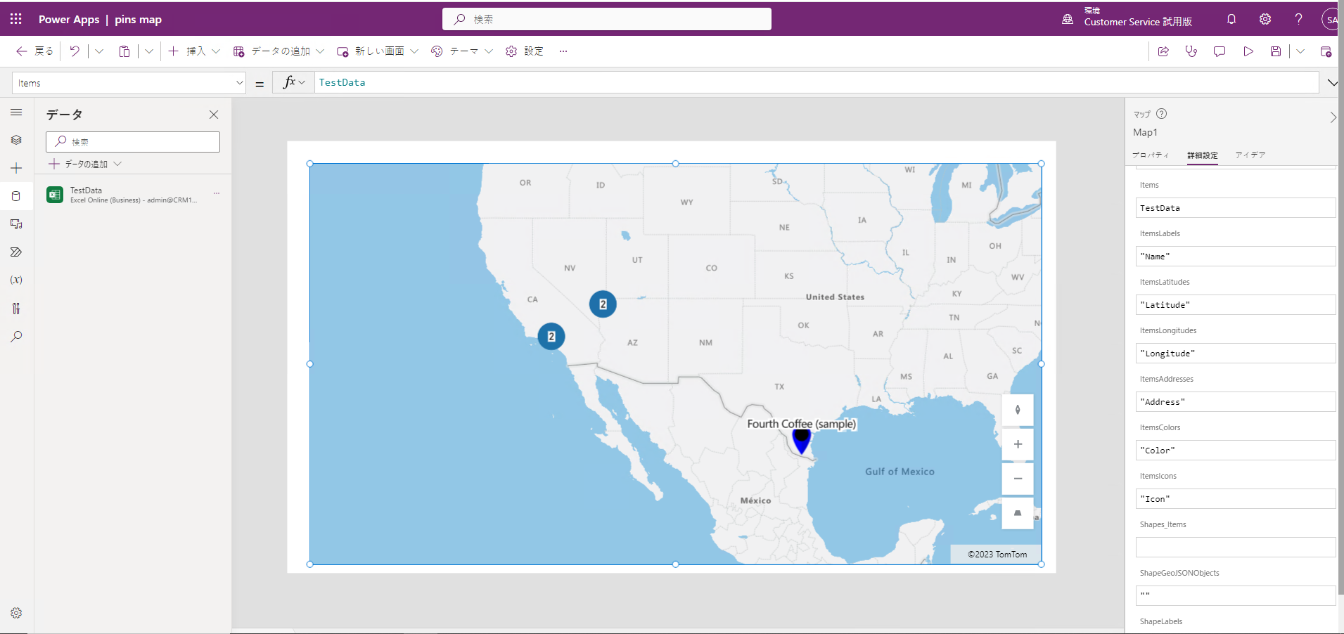
Task: Zoom in on the map
Action: [1018, 444]
